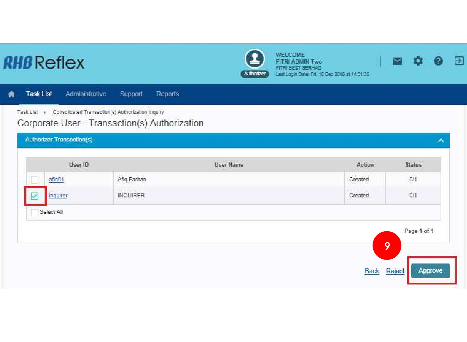Click the home icon in navigation bar
Screen dimensions: 467x342
point(11,94)
